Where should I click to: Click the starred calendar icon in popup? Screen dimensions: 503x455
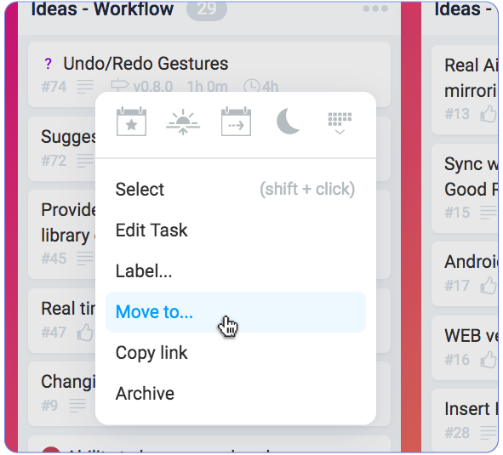pyautogui.click(x=131, y=122)
